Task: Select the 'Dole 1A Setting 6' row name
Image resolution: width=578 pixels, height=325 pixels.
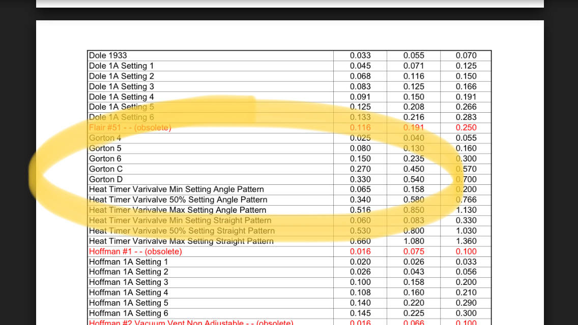Action: (121, 117)
